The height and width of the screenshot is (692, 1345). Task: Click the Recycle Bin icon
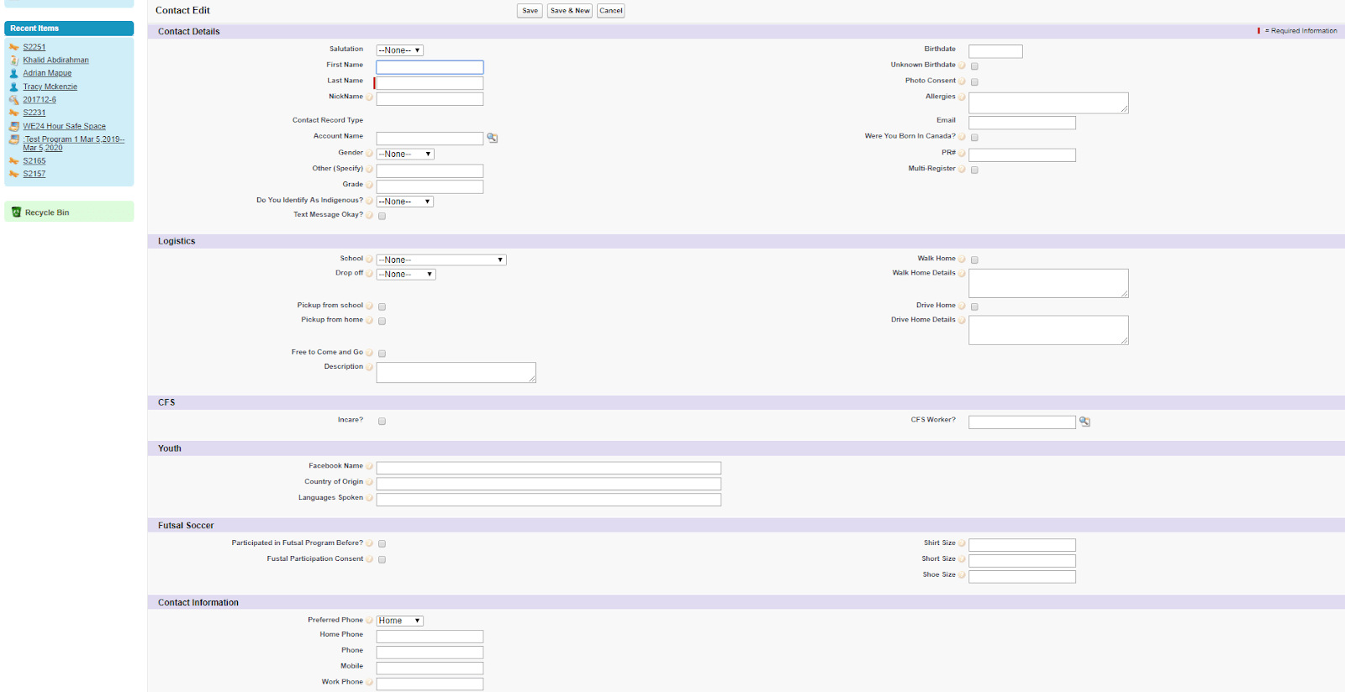coord(16,212)
